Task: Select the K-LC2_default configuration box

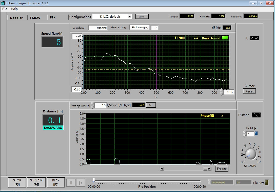Action: pyautogui.click(x=110, y=17)
